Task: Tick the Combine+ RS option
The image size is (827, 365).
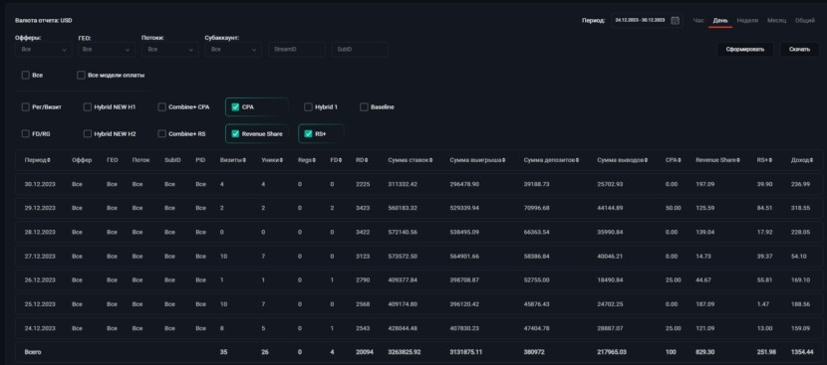Action: click(162, 134)
